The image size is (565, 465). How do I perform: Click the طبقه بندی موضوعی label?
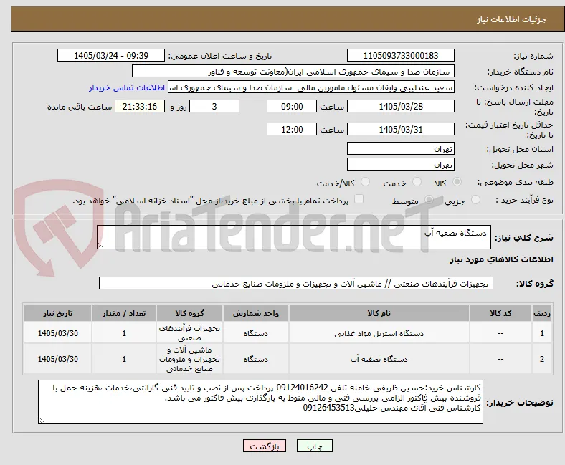[x=516, y=182]
